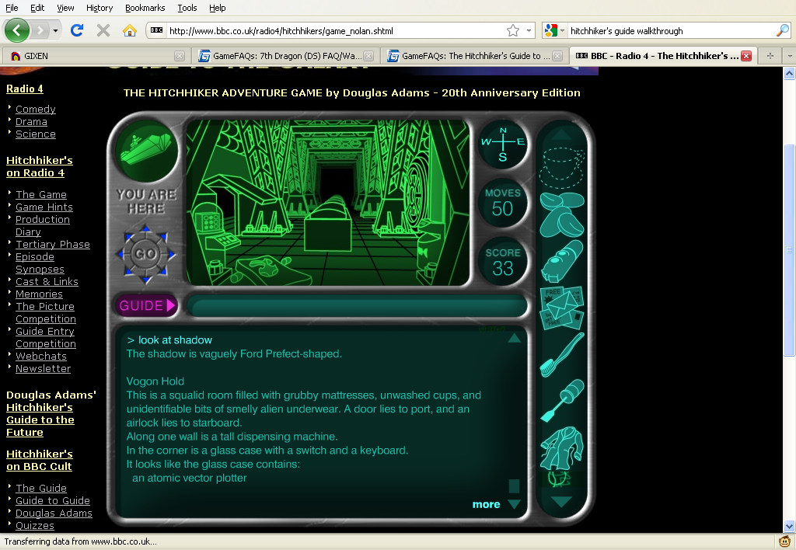
Task: Click the 'more' link in game text
Action: click(x=486, y=504)
